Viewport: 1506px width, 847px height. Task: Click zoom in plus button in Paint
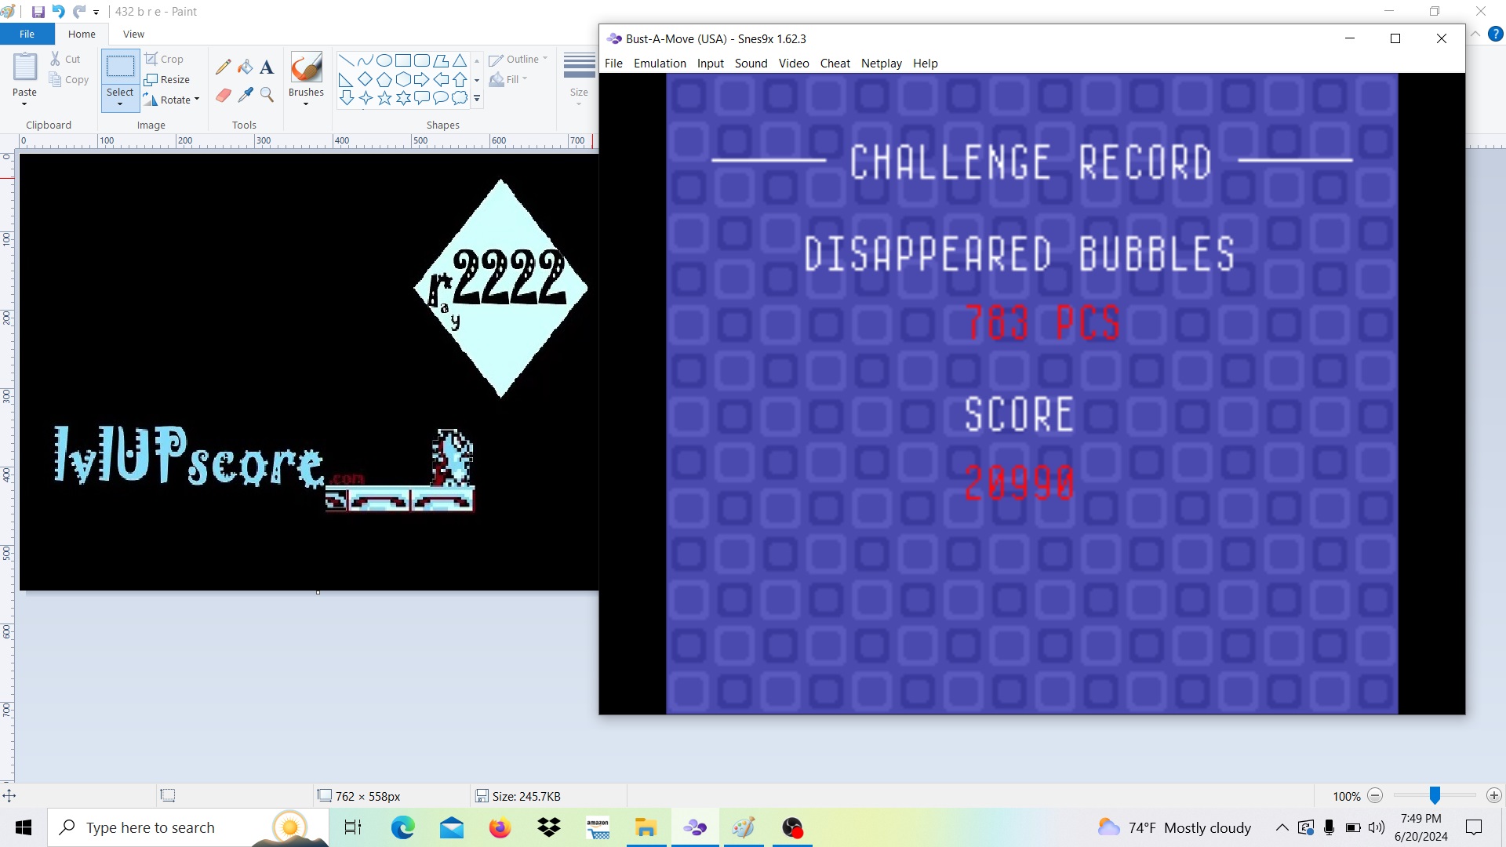pyautogui.click(x=1494, y=796)
